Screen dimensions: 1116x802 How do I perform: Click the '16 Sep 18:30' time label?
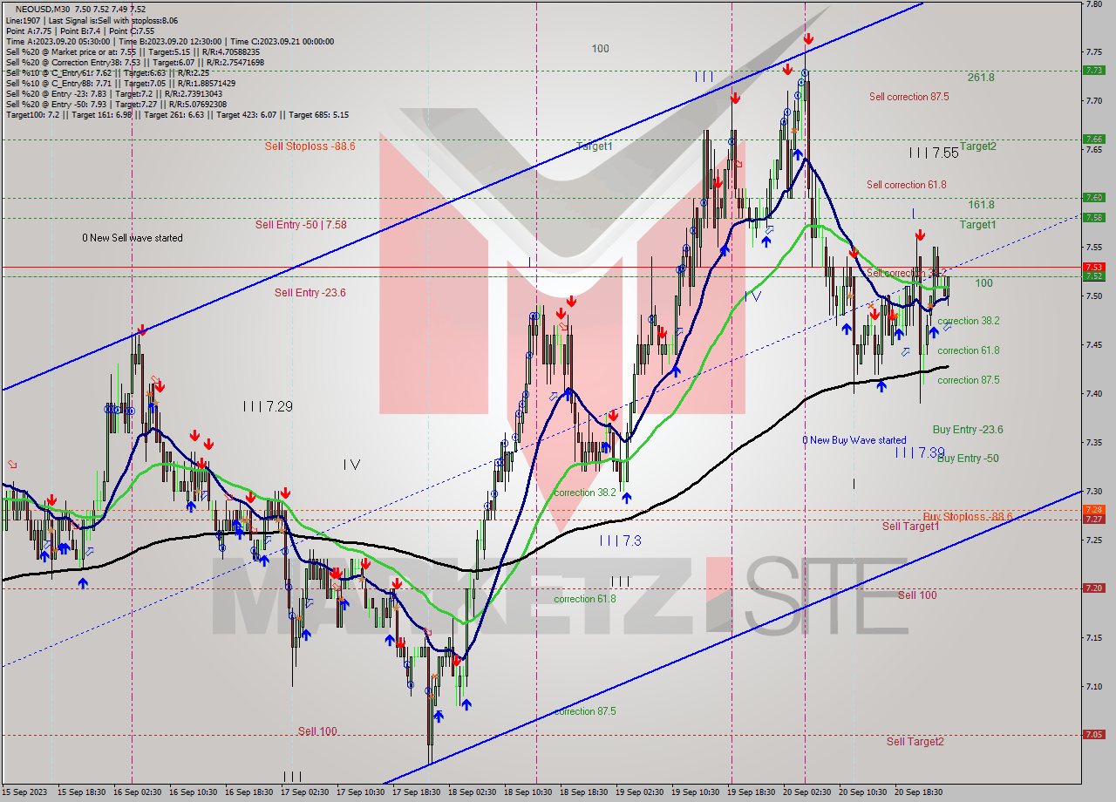[x=249, y=792]
